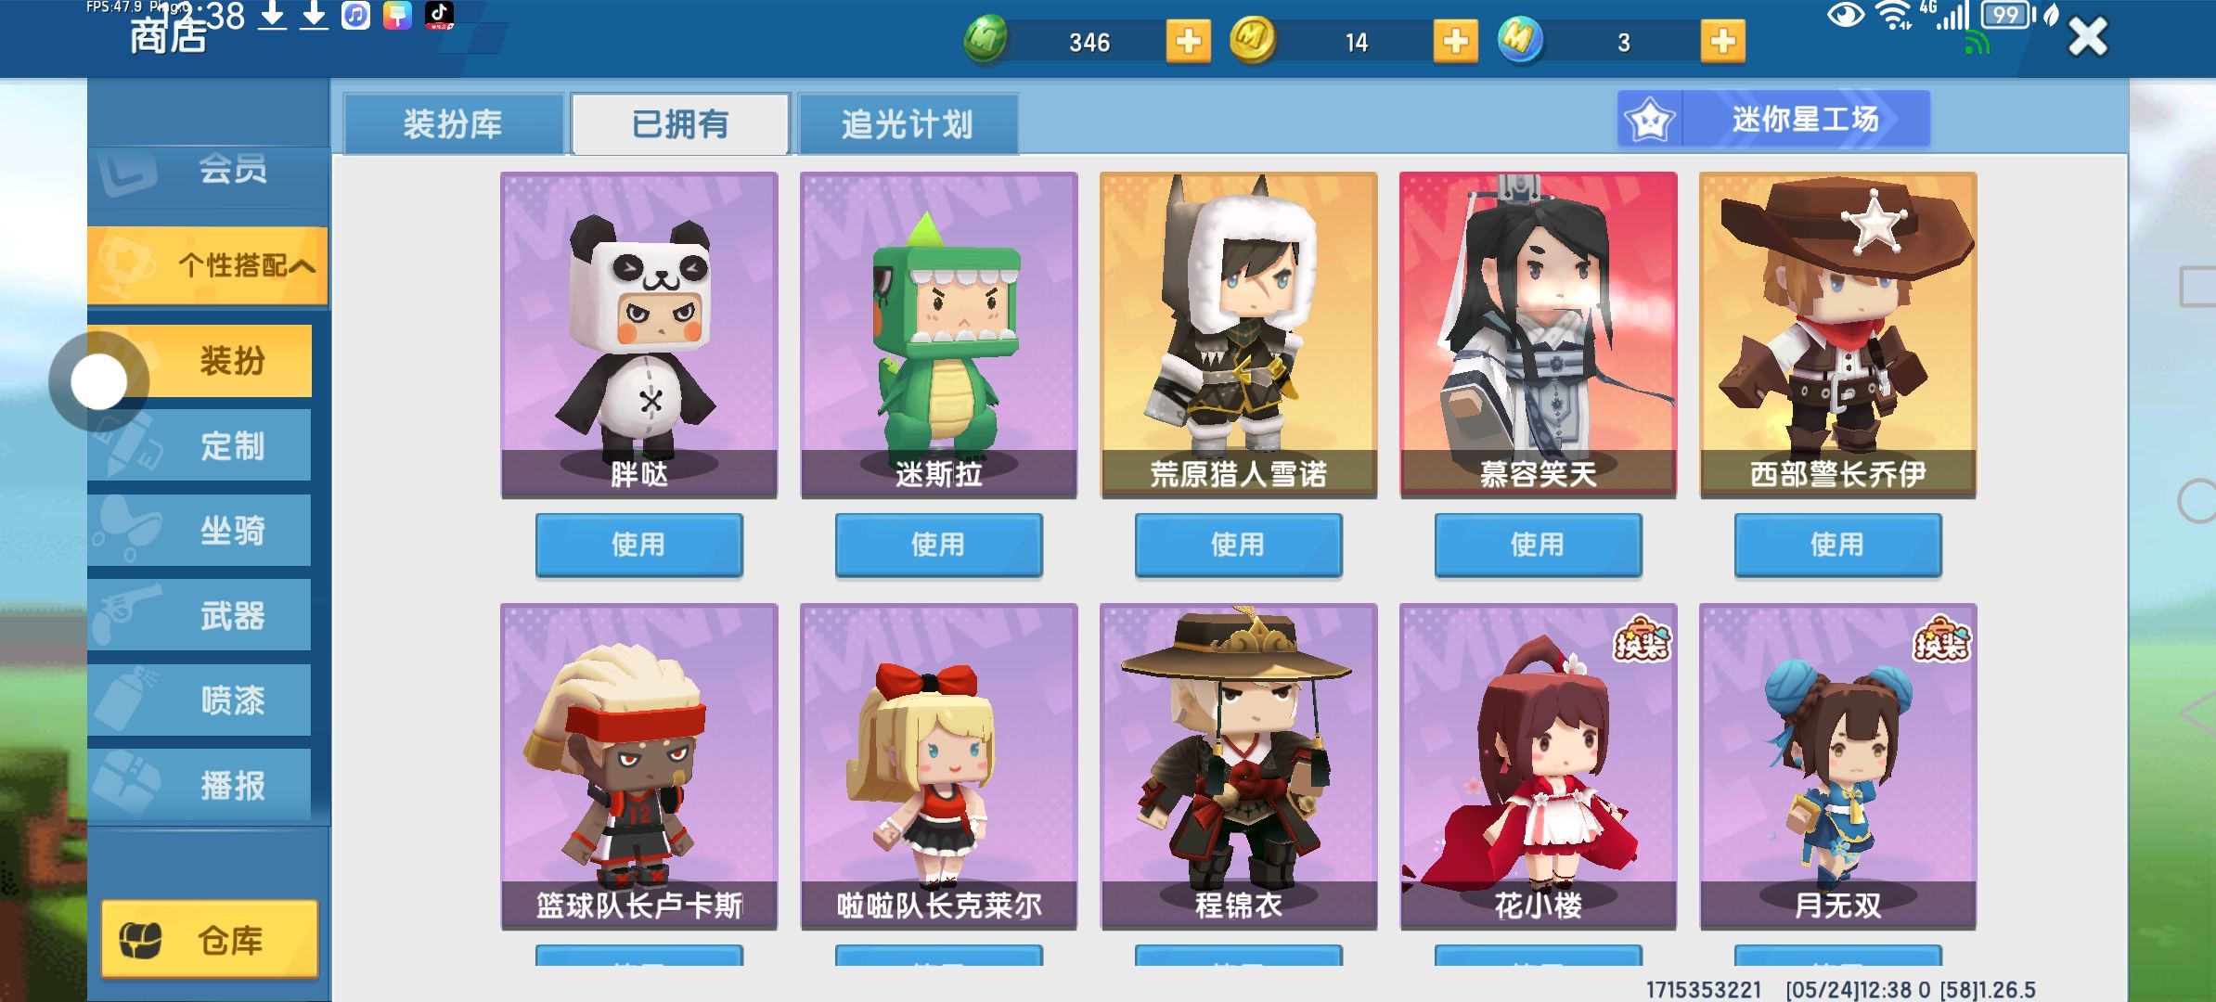
Task: Select the 程锦衣 skin thumbnail
Action: 1238,765
